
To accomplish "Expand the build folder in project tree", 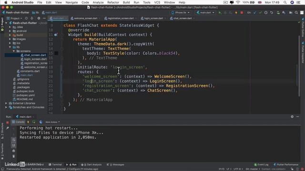I will pyautogui.click(x=10, y=35).
